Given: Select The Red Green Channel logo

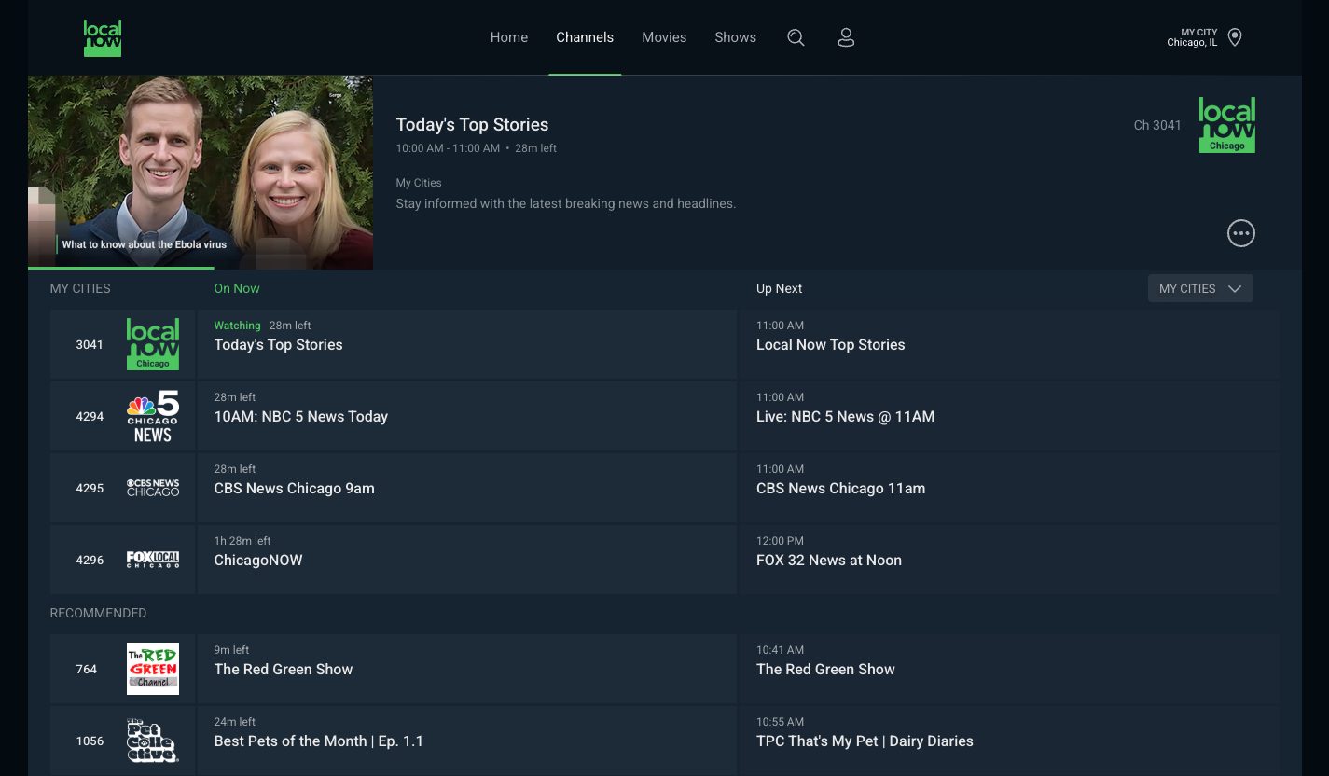Looking at the screenshot, I should tap(153, 669).
